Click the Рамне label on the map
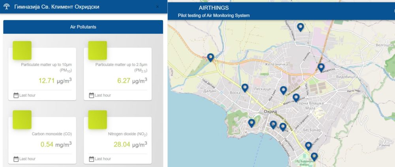Viewport: 395px width, 167px height. pos(384,145)
